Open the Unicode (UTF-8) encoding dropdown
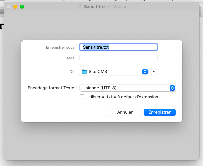Screen dimensions: 203x166 (x=127, y=88)
